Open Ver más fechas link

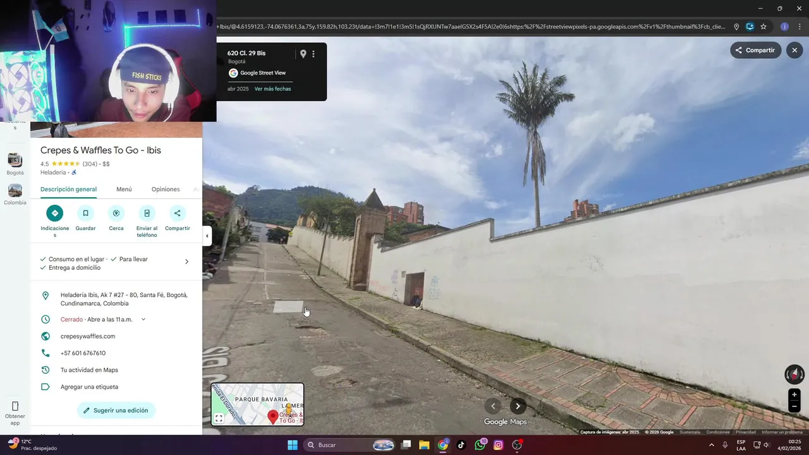pyautogui.click(x=272, y=89)
